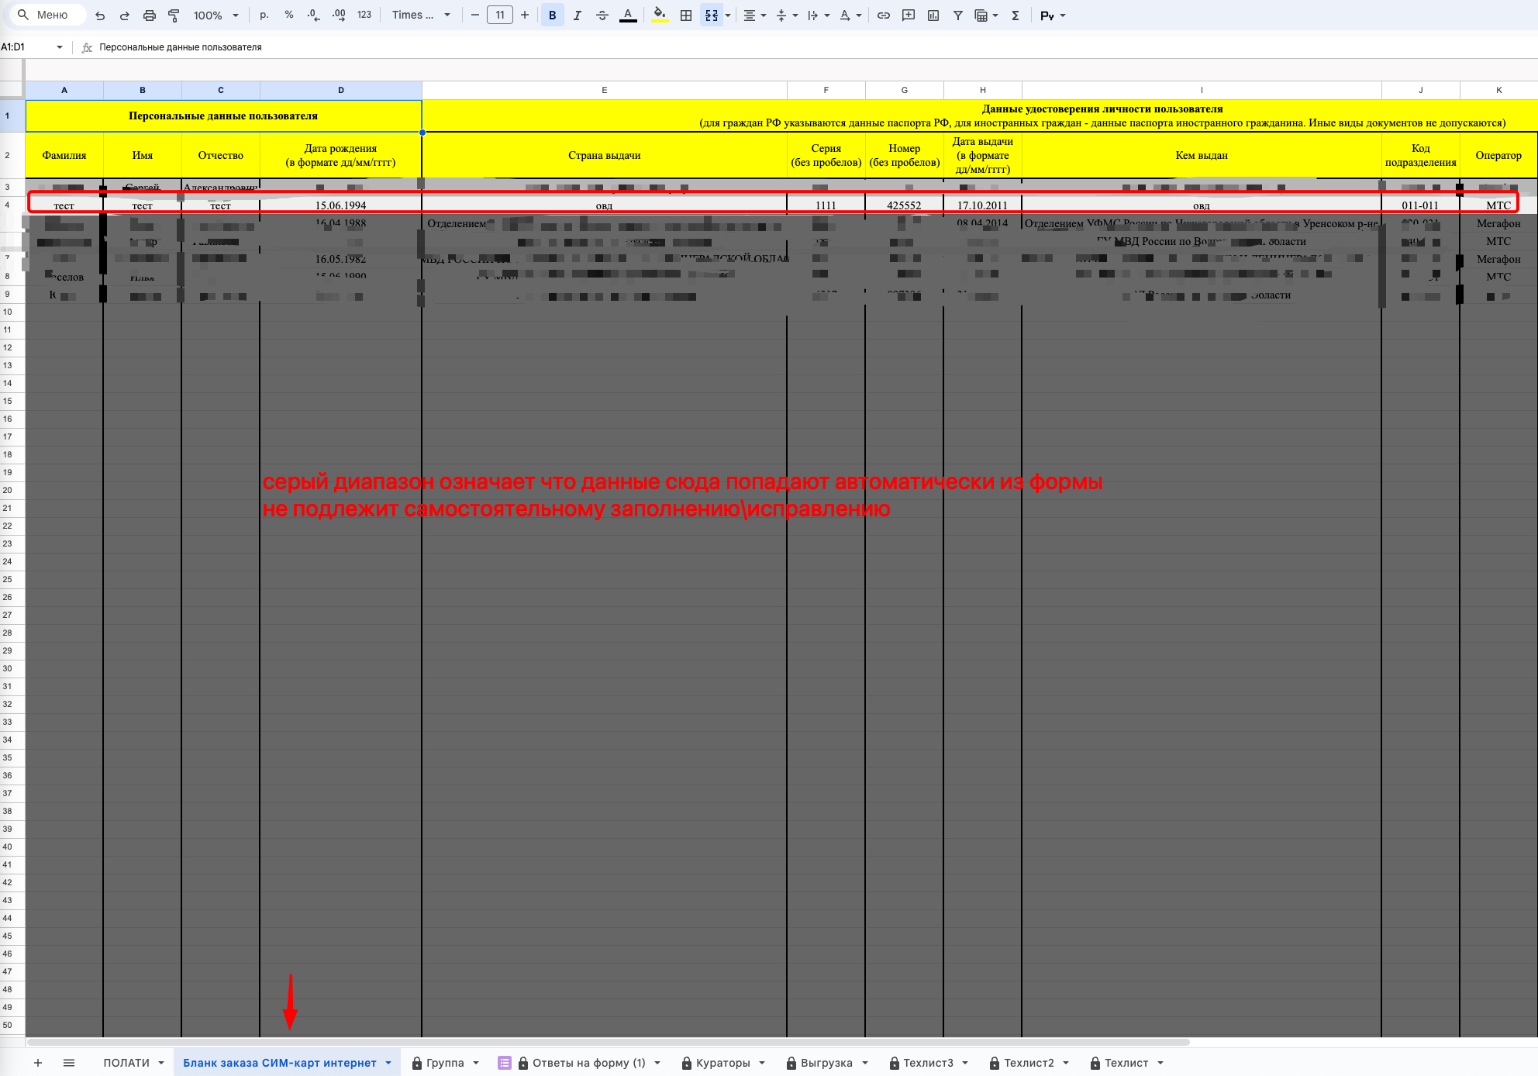Click the add new sheet plus button
This screenshot has height=1076, width=1538.
pyautogui.click(x=37, y=1063)
